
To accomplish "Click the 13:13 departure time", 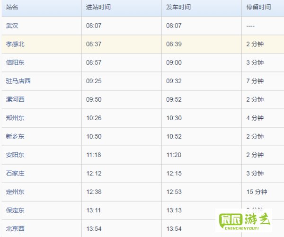I will pyautogui.click(x=174, y=210).
